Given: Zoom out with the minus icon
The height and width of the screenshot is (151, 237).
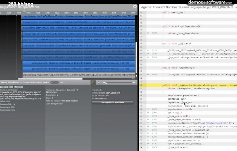Looking at the screenshot, I should [x=104, y=83].
